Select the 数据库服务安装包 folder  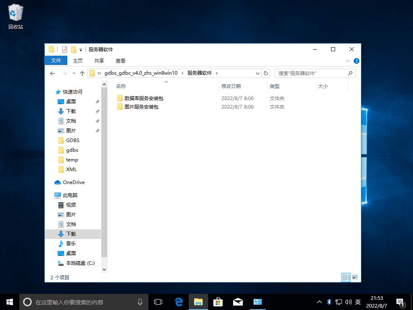click(144, 98)
